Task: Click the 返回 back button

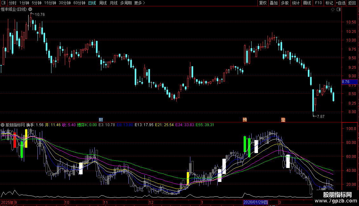Action: [352, 3]
